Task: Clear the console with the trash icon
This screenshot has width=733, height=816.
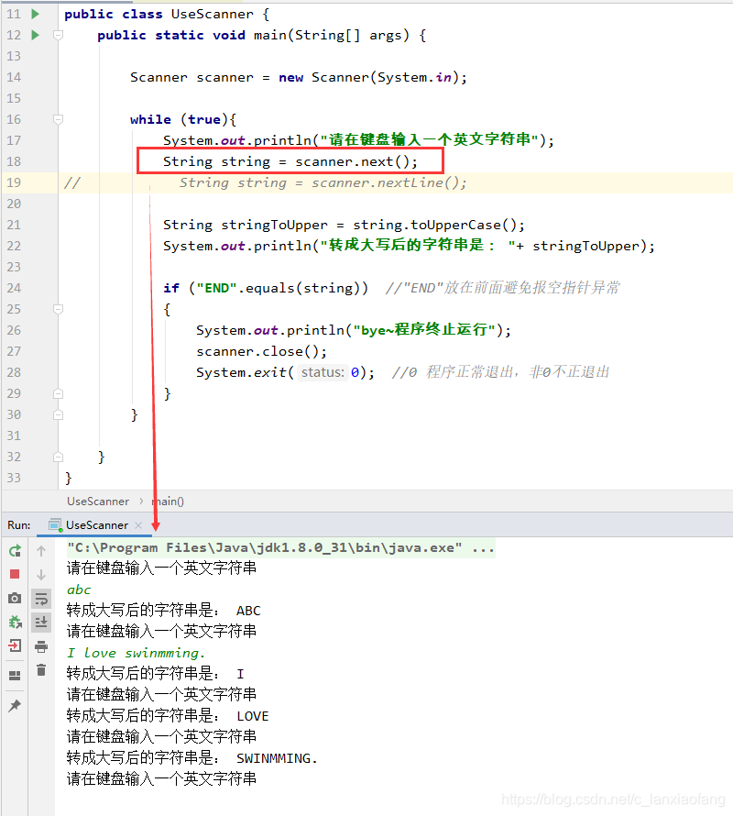Action: [x=41, y=670]
